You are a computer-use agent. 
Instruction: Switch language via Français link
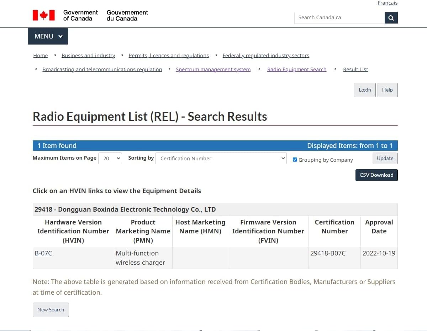tap(388, 3)
